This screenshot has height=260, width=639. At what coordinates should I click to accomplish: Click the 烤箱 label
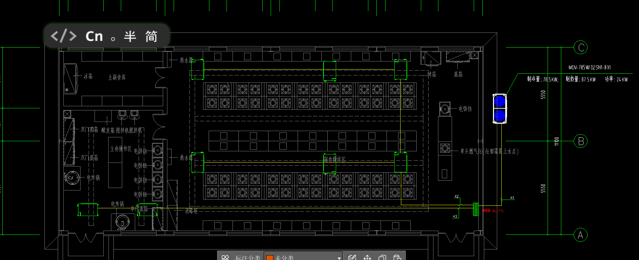(432, 74)
